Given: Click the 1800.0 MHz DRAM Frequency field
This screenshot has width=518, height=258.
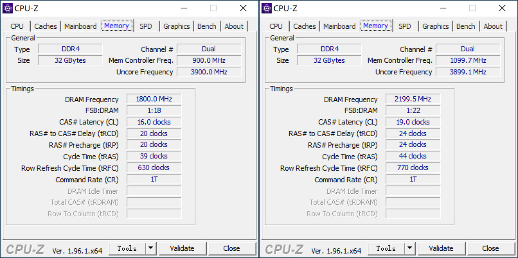Looking at the screenshot, I should (154, 99).
